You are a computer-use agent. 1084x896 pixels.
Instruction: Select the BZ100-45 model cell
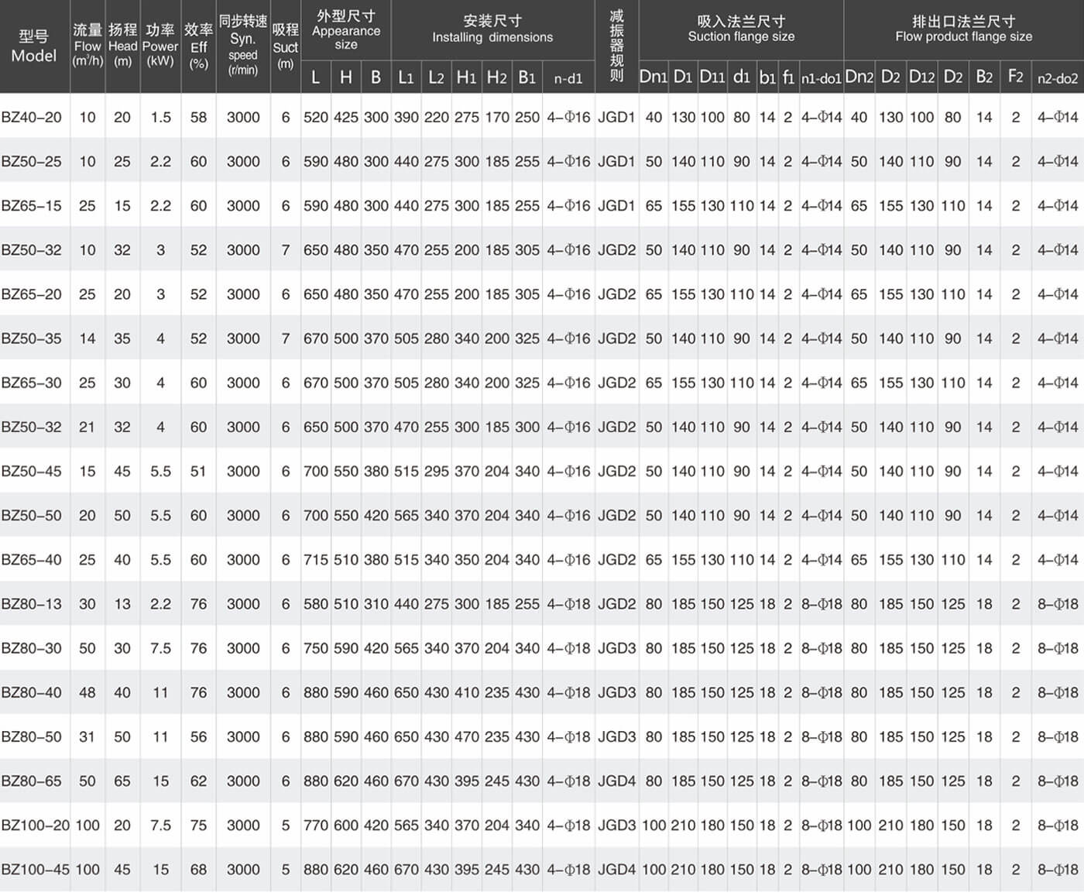tap(36, 868)
